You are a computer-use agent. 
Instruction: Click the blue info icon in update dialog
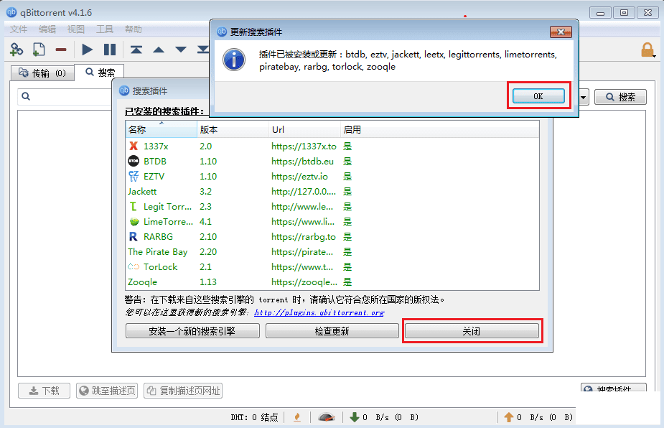pos(234,60)
